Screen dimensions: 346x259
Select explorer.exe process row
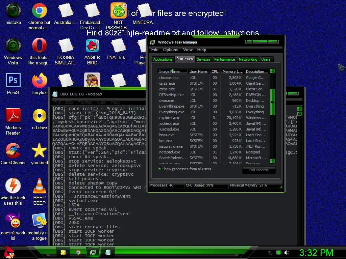(214, 118)
